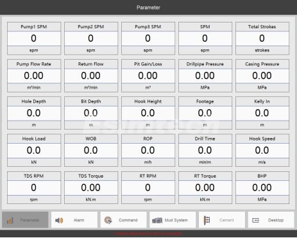Click the m/h unit under ROP
Image resolution: width=297 pixels, height=238 pixels.
coord(148,162)
